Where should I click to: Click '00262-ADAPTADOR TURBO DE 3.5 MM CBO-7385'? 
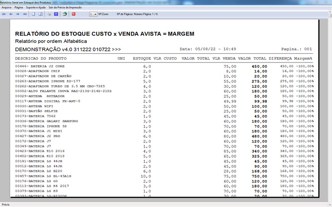click(x=60, y=86)
